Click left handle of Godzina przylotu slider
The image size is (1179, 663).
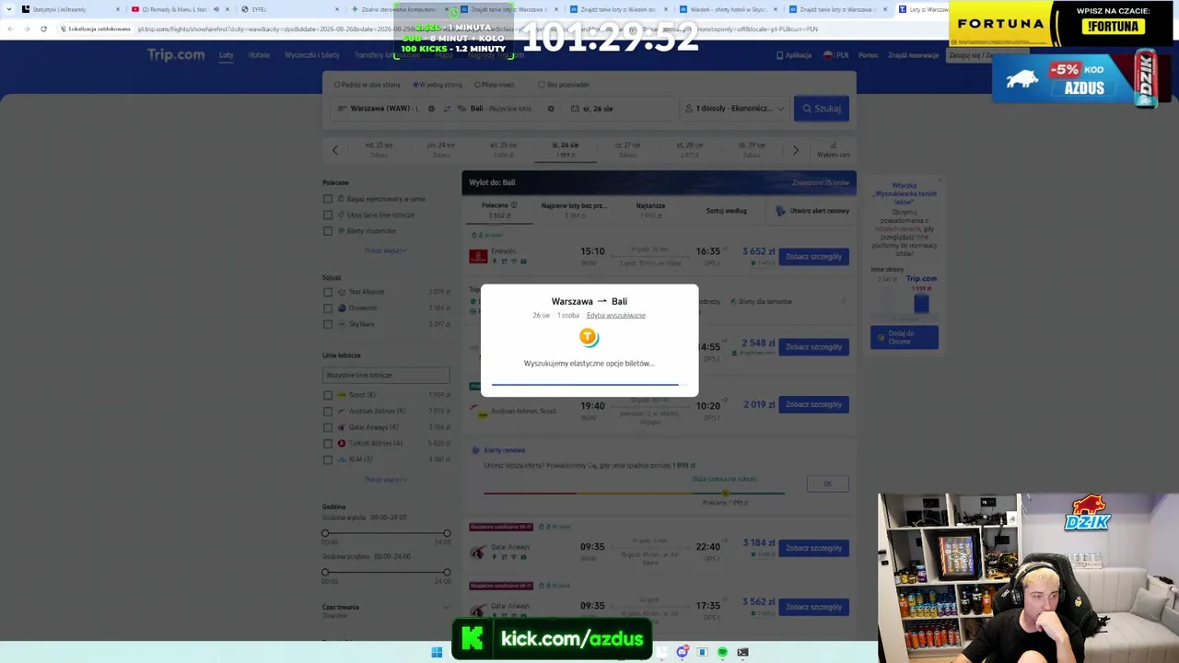[x=325, y=572]
